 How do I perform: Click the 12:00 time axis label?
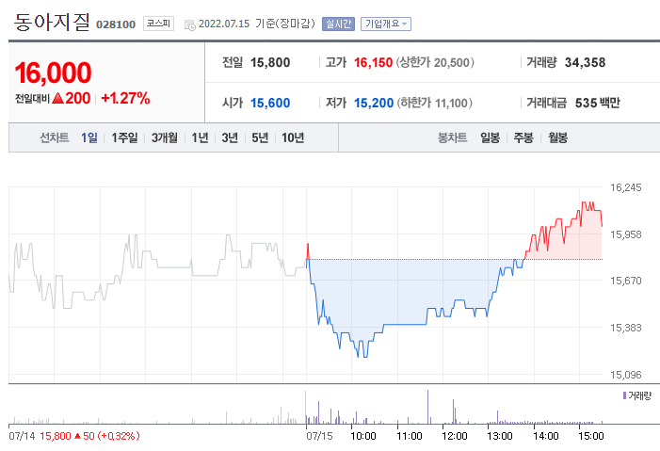coord(455,436)
